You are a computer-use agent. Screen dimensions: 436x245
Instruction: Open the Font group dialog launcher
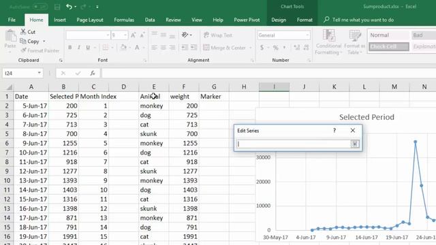145,61
